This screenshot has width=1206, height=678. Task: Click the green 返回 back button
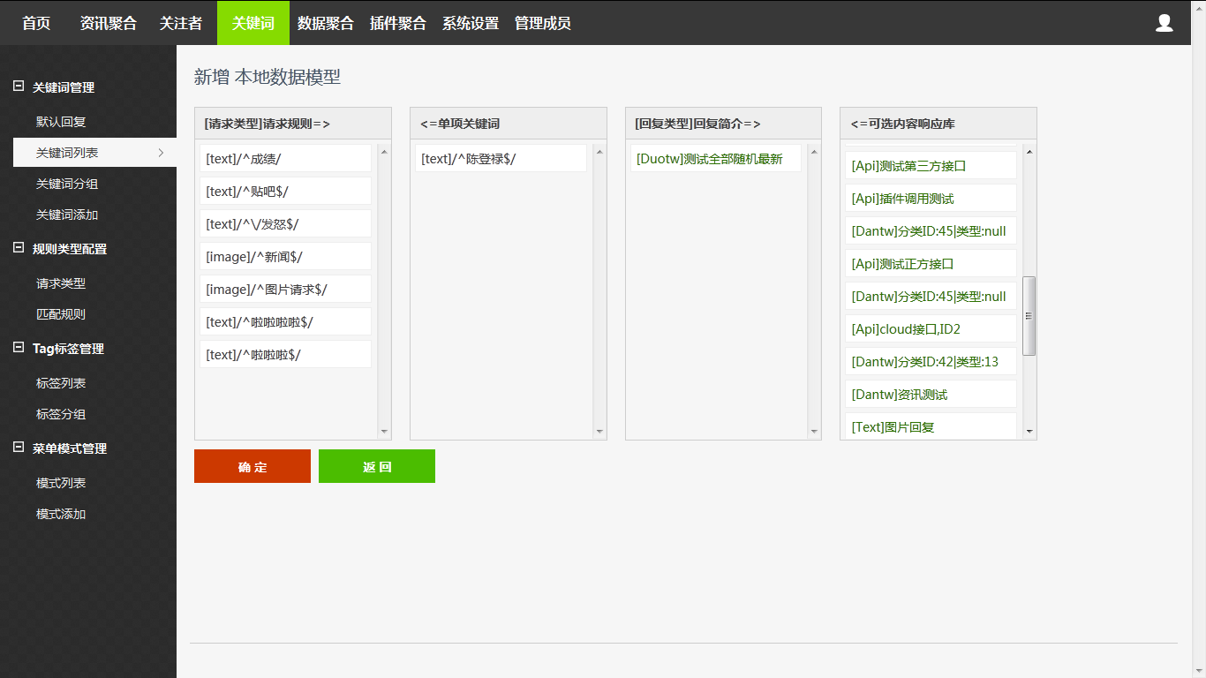click(x=376, y=466)
